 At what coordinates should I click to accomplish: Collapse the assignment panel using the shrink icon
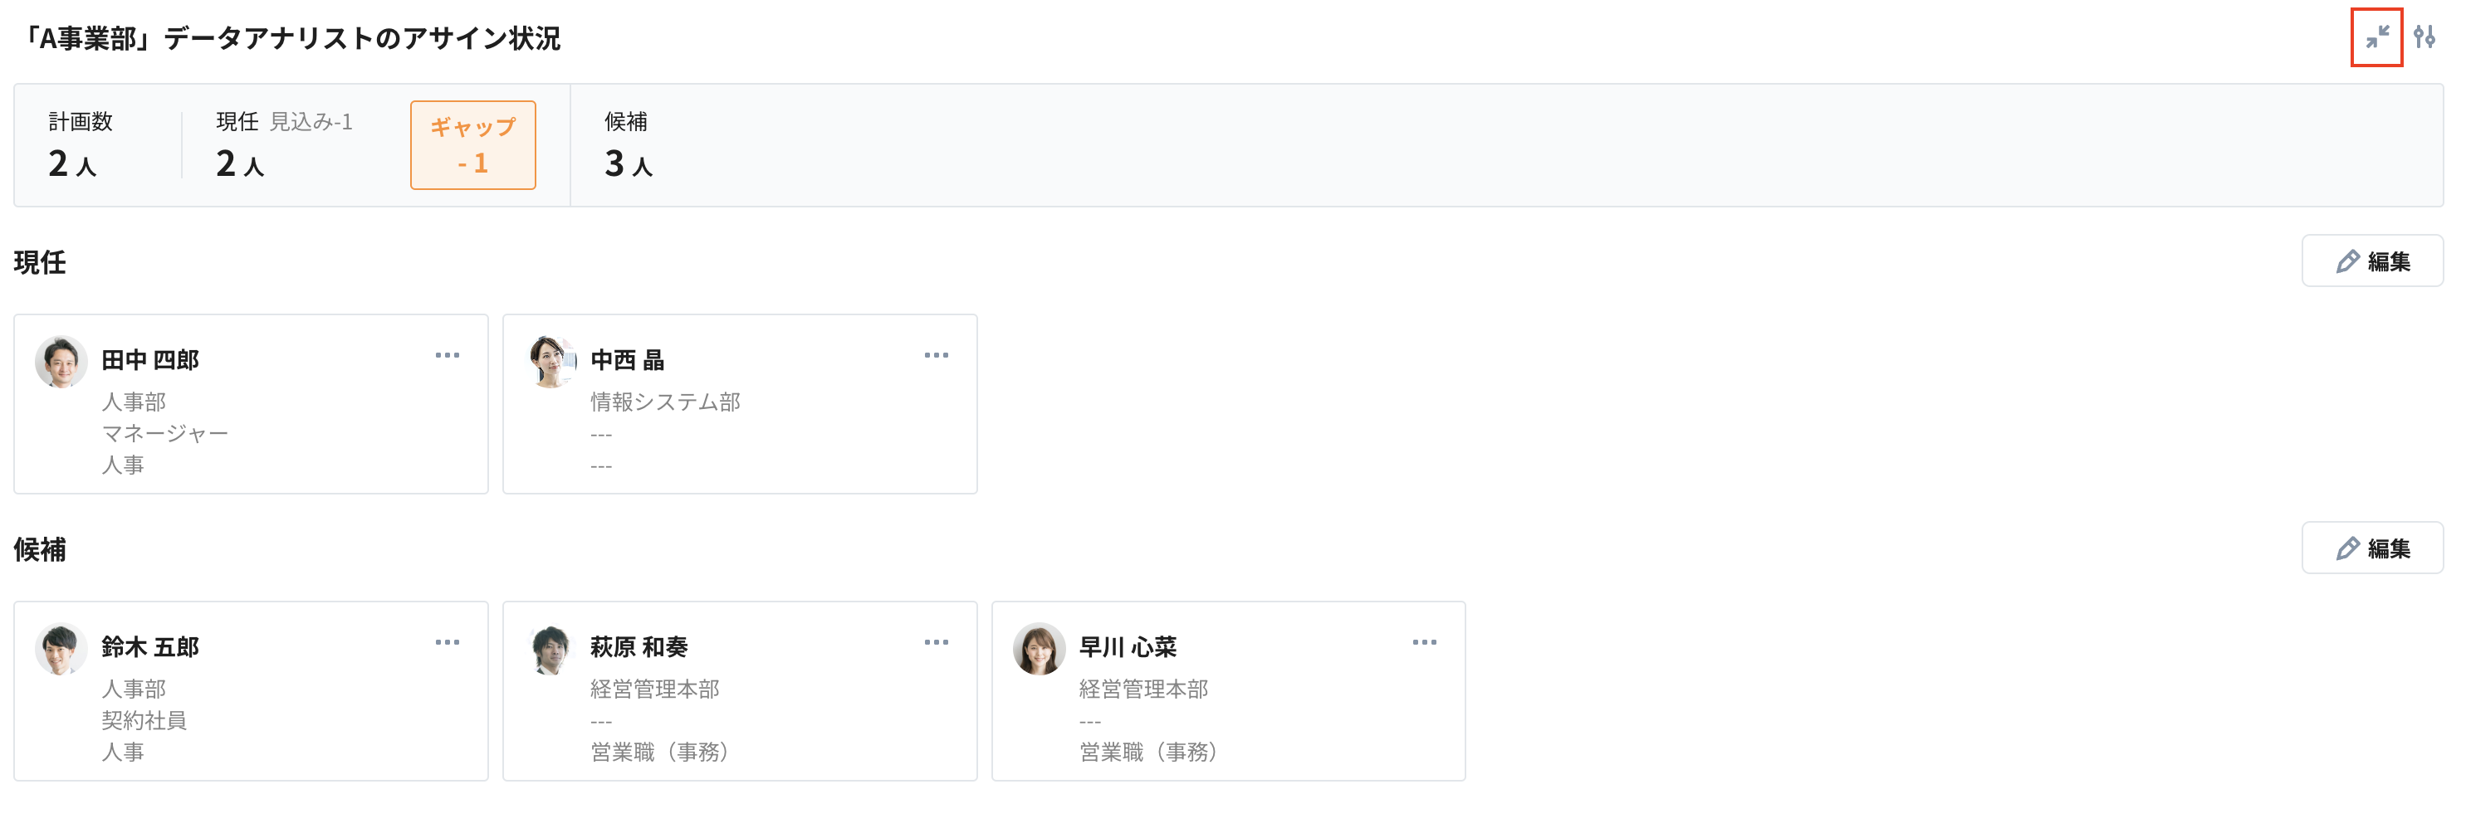point(2377,38)
